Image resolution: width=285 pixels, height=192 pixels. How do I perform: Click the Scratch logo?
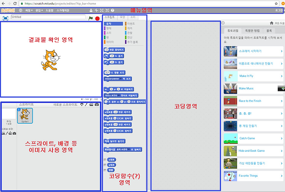pyautogui.click(x=8, y=10)
